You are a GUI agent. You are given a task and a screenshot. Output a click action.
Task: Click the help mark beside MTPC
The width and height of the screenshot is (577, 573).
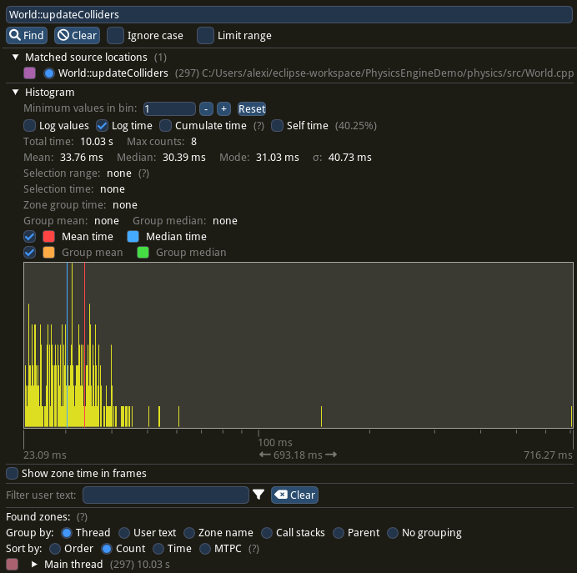[x=254, y=549]
